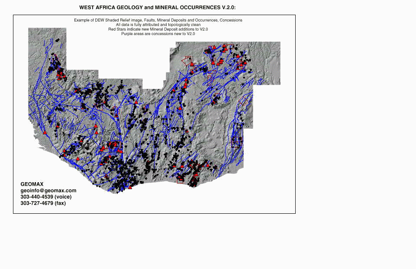Click the line "All data is fully attributed and topologically clean"

(158, 25)
